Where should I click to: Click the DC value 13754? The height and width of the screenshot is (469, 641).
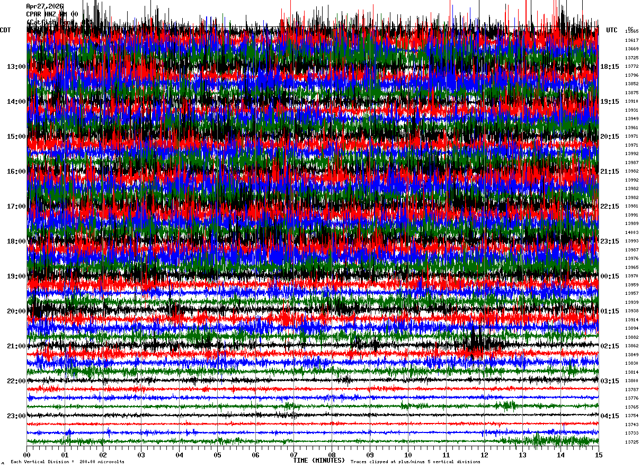point(631,416)
